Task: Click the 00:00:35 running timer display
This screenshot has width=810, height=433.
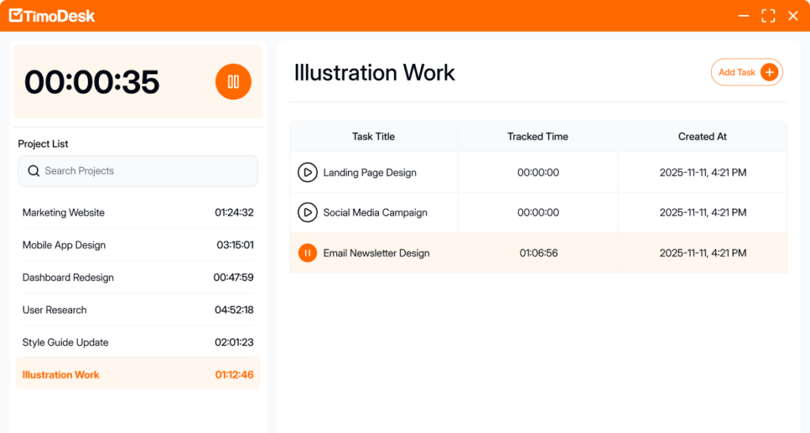Action: (x=92, y=82)
